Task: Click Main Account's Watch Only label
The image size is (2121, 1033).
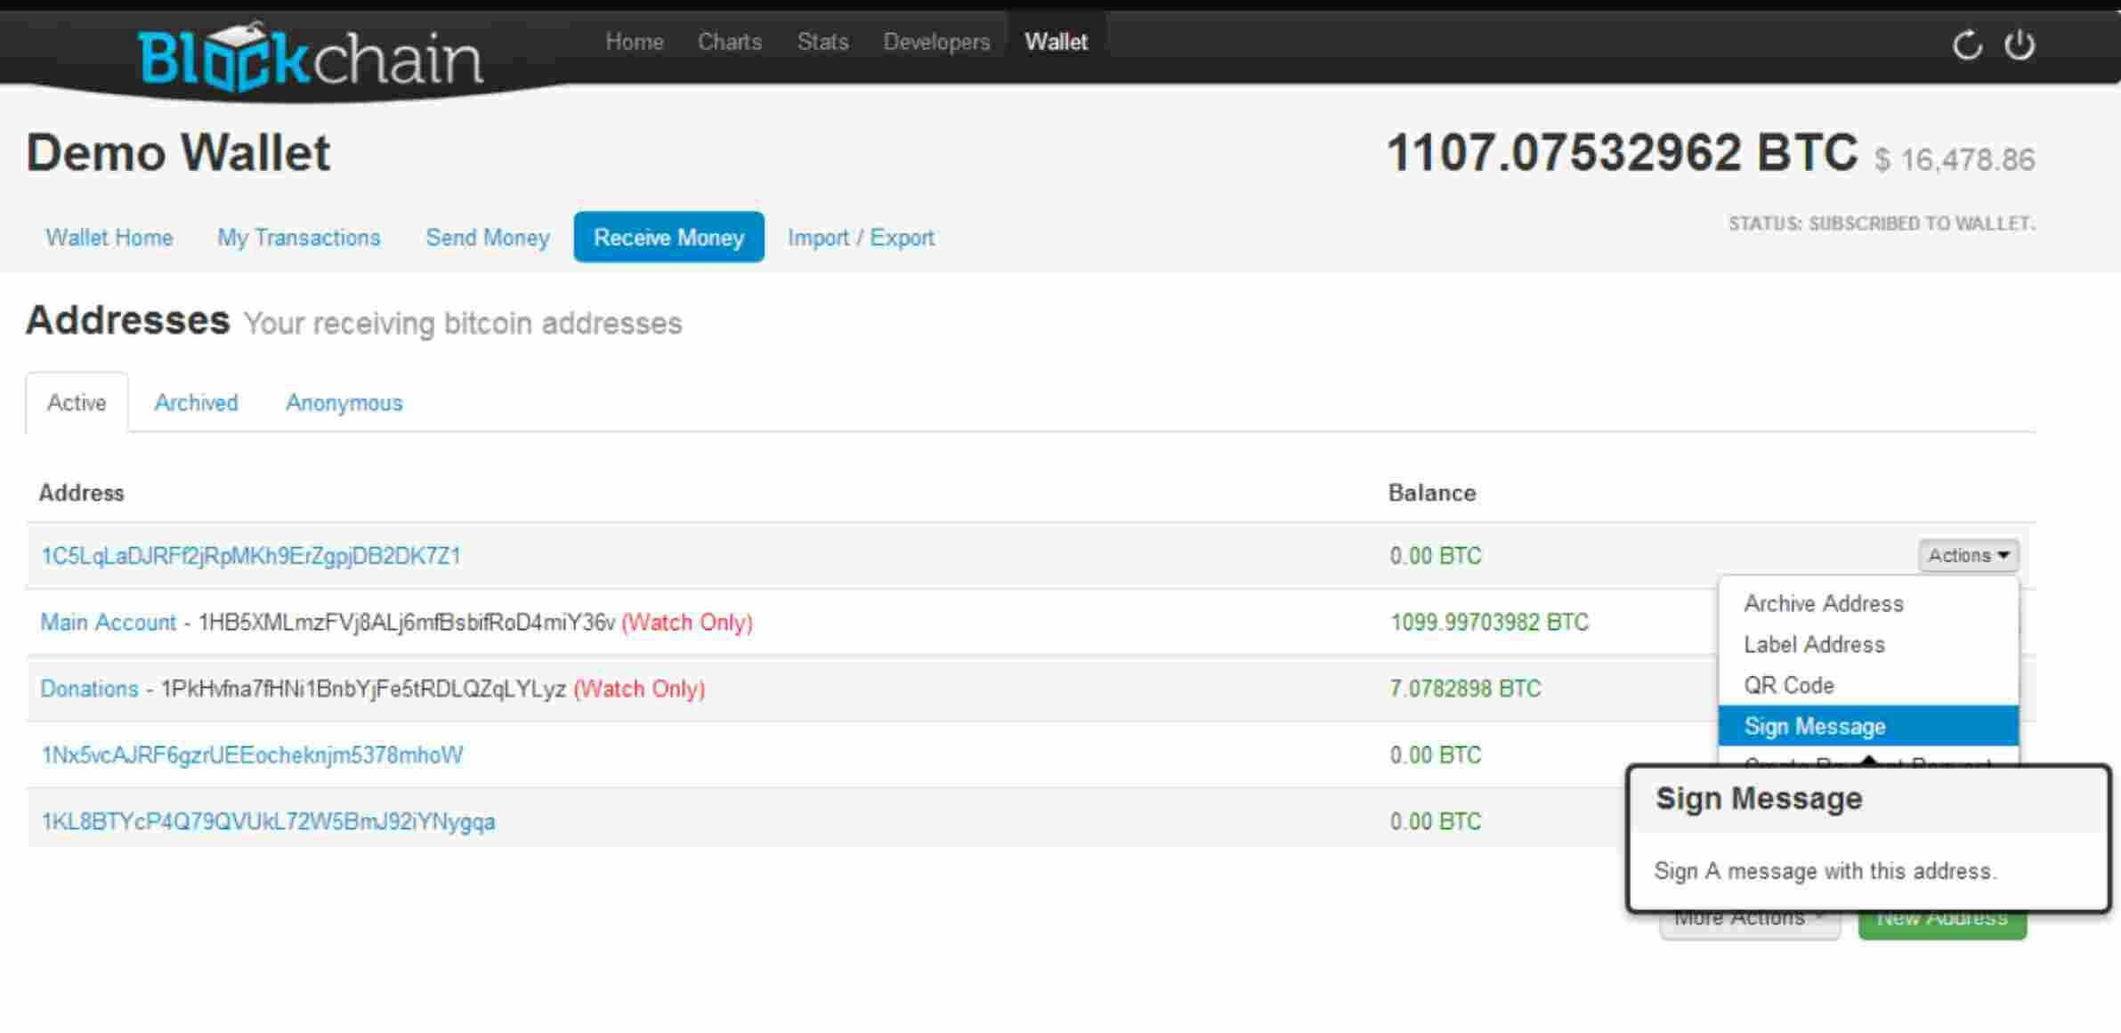Action: [687, 622]
